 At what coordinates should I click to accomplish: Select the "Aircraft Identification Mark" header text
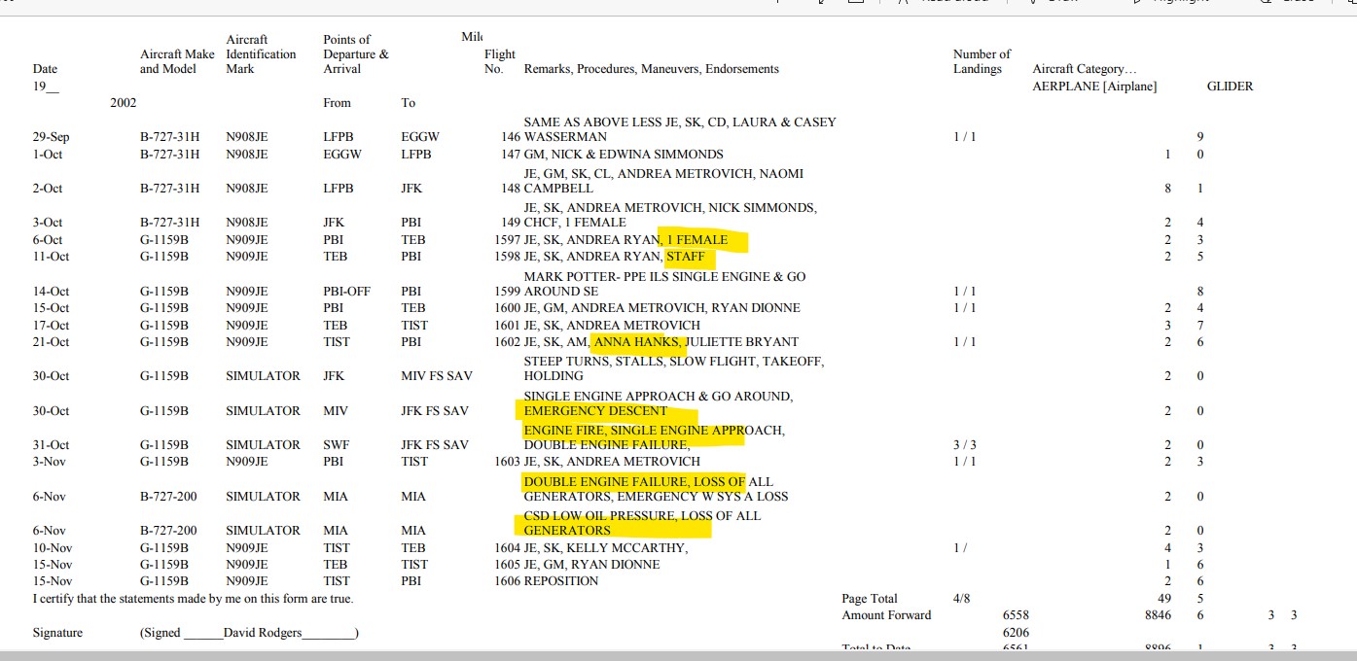click(x=261, y=54)
